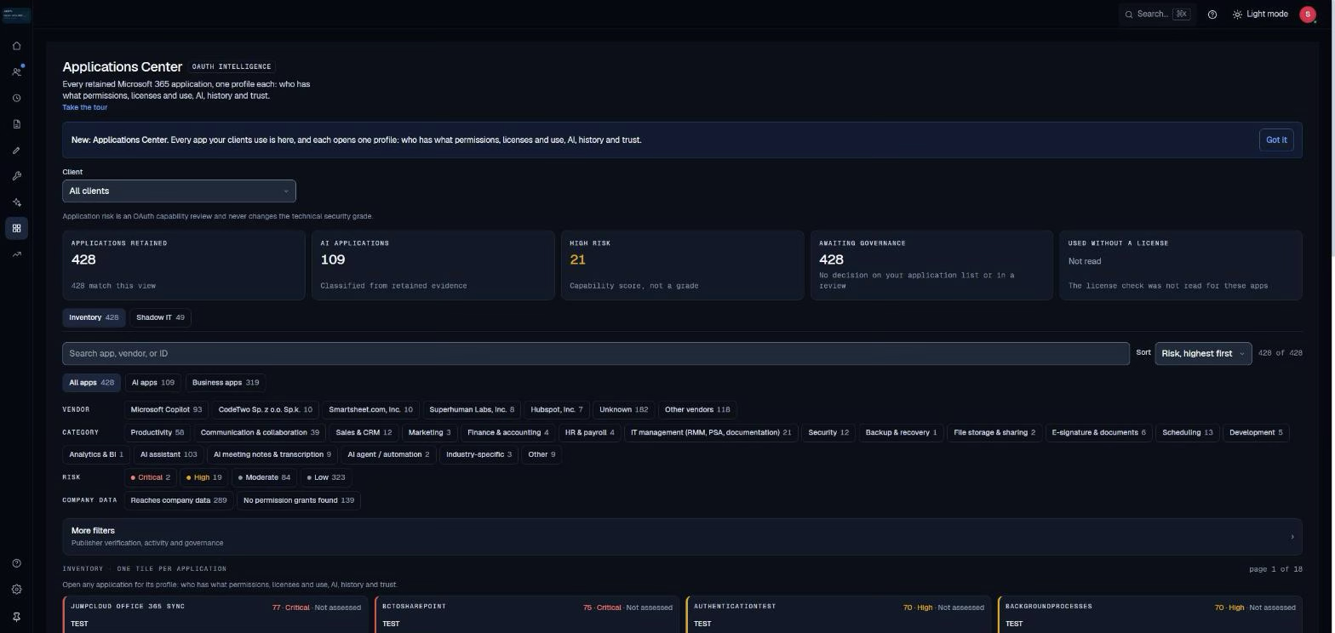1335x633 pixels.
Task: Toggle the Reaches company data filter
Action: (x=179, y=500)
